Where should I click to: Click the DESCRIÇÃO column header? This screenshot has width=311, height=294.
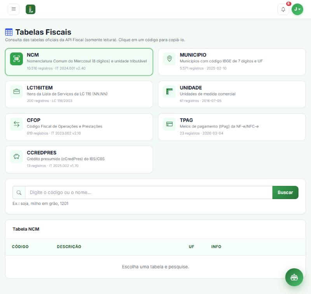[69, 247]
